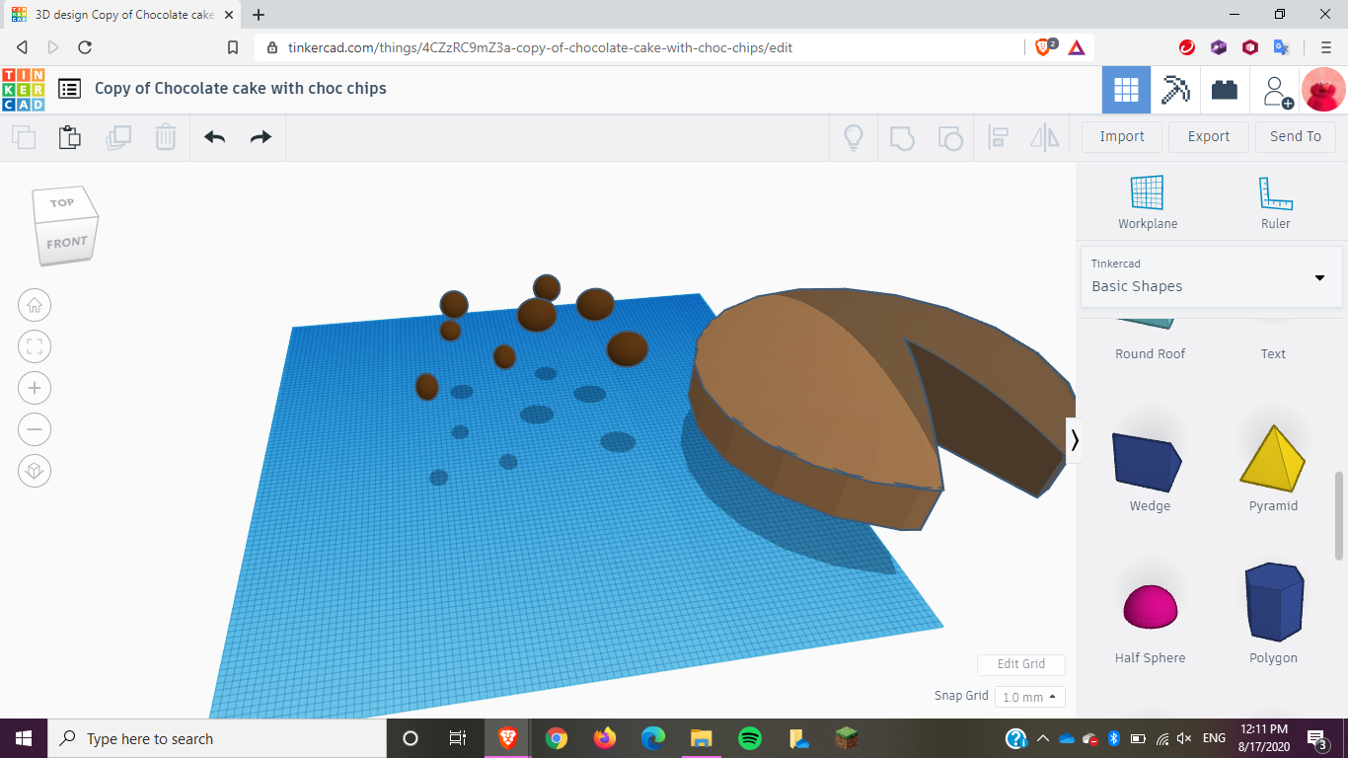This screenshot has height=758, width=1348.
Task: Click the Export button
Action: coord(1209,137)
